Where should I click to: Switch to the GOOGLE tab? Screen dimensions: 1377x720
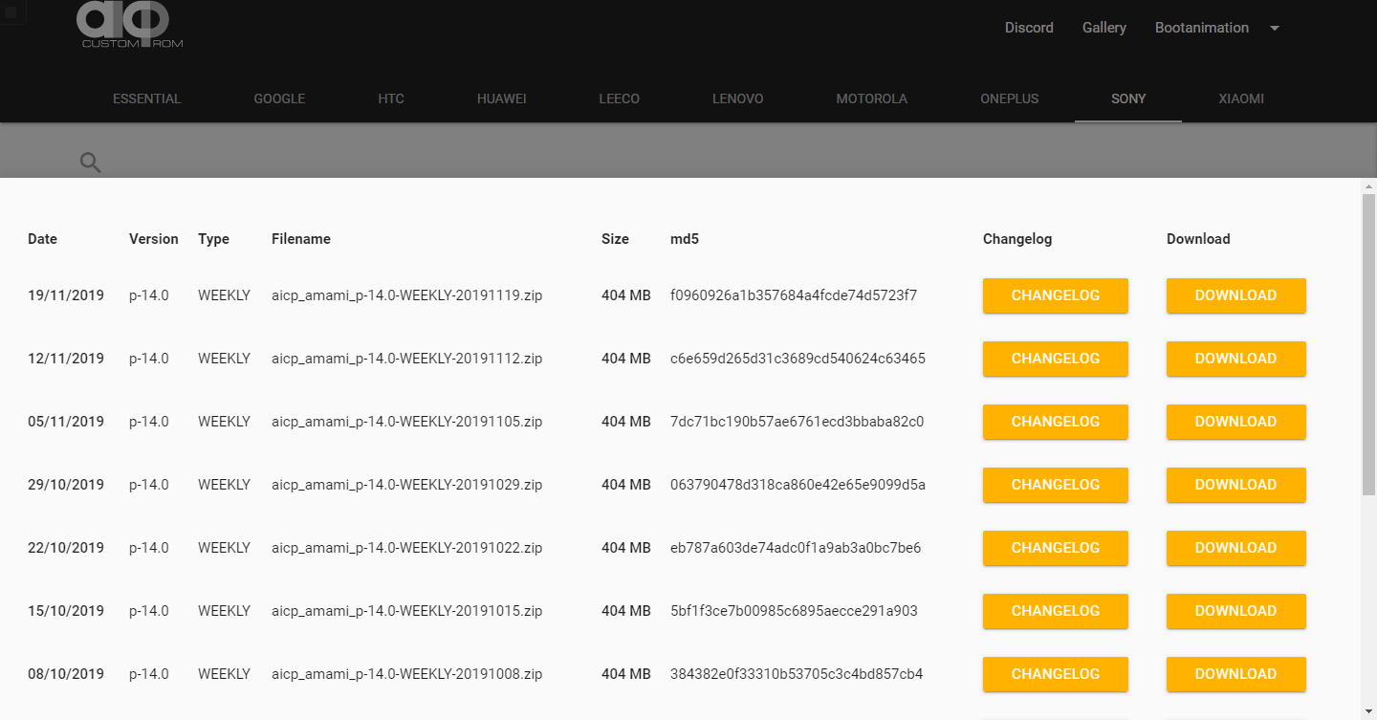click(279, 98)
